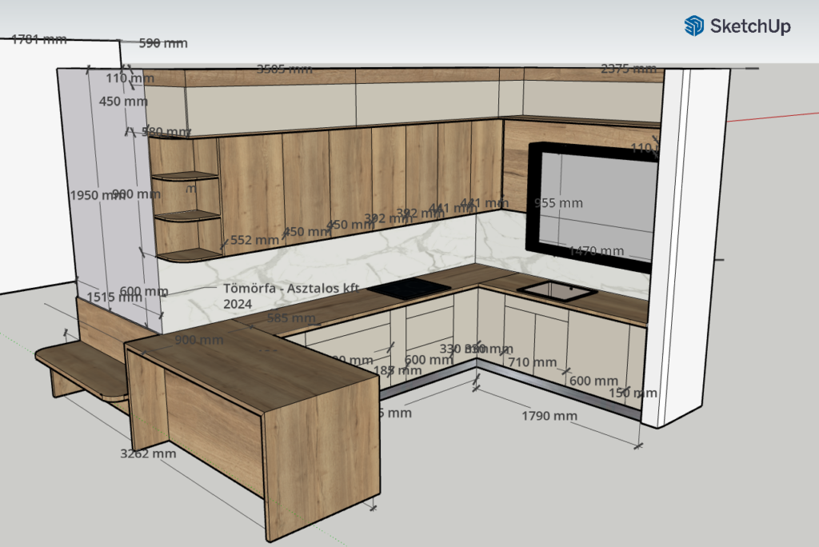Screen dimensions: 819x547
Task: Select the marble backsplash panel
Action: pyautogui.click(x=360, y=256)
